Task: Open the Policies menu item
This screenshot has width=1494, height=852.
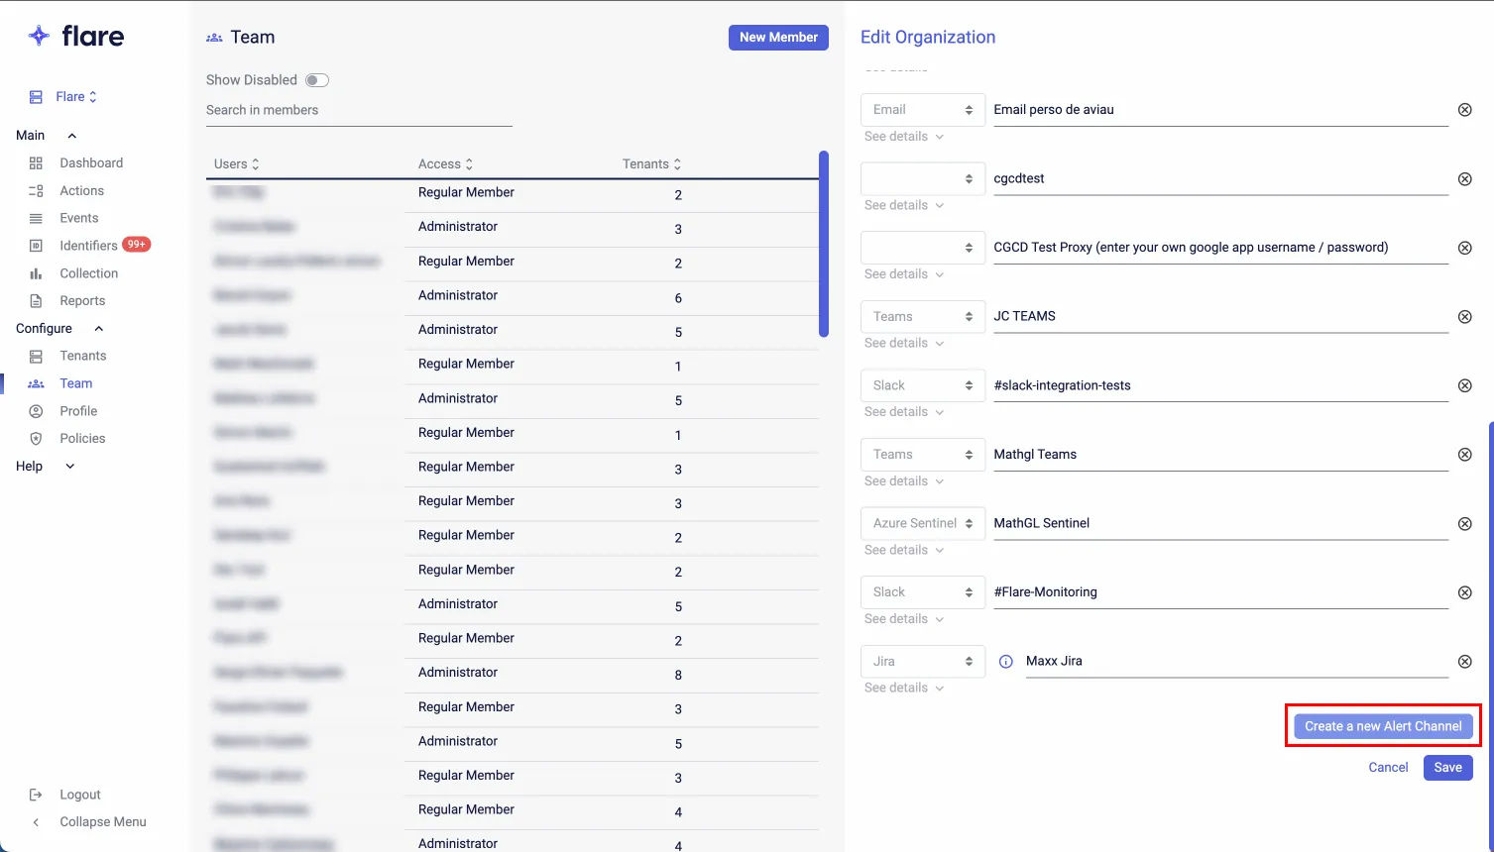Action: (82, 438)
